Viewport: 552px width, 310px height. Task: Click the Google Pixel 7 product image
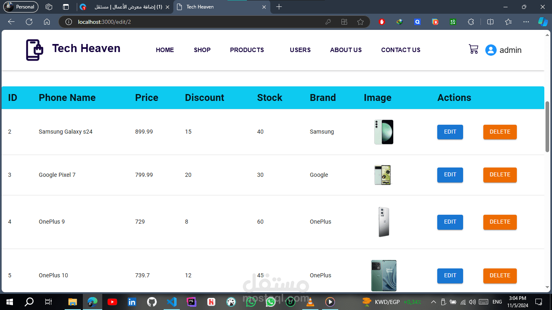pyautogui.click(x=383, y=175)
